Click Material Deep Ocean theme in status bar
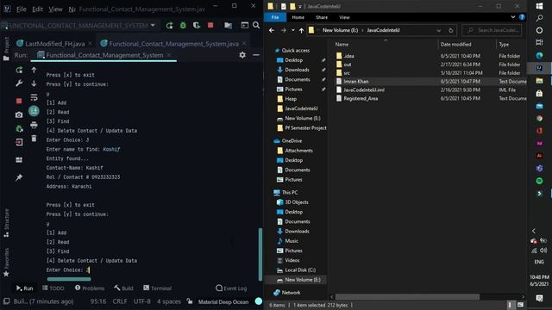The width and height of the screenshot is (552, 310). 223,301
